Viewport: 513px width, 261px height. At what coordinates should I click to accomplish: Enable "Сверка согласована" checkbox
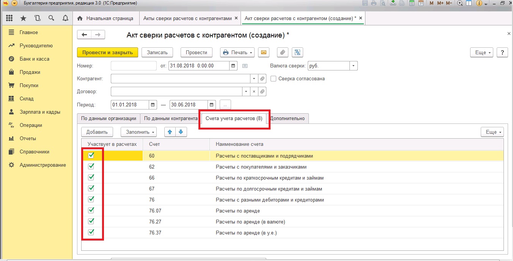[x=273, y=79]
